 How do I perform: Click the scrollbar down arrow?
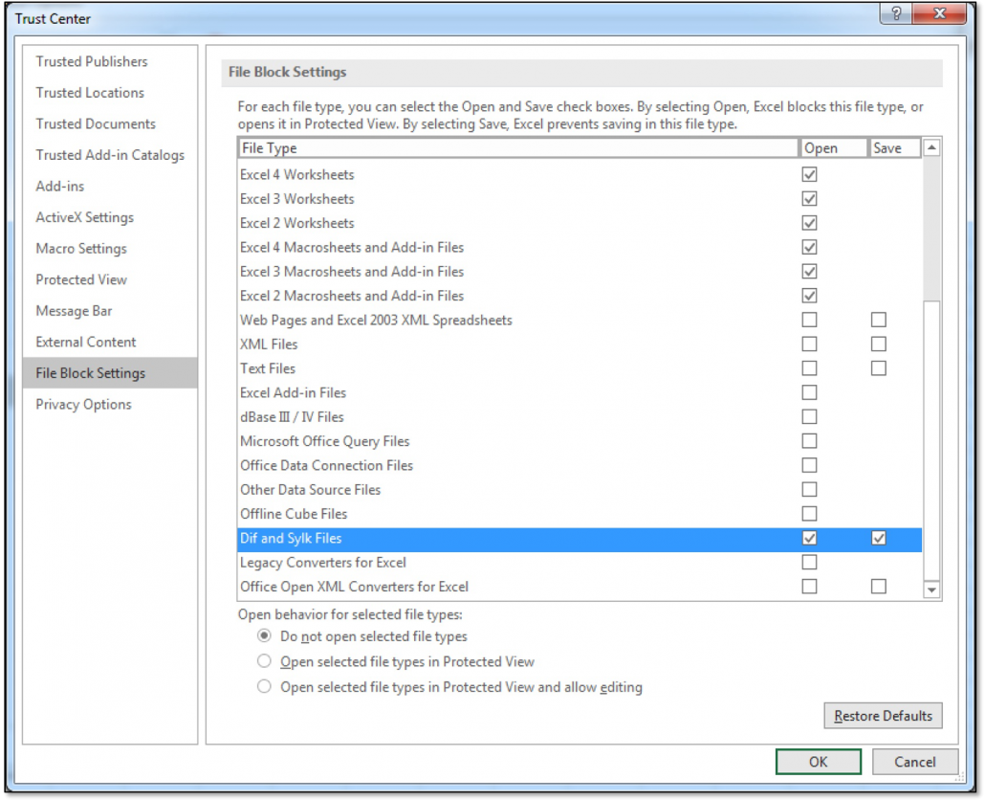point(930,590)
